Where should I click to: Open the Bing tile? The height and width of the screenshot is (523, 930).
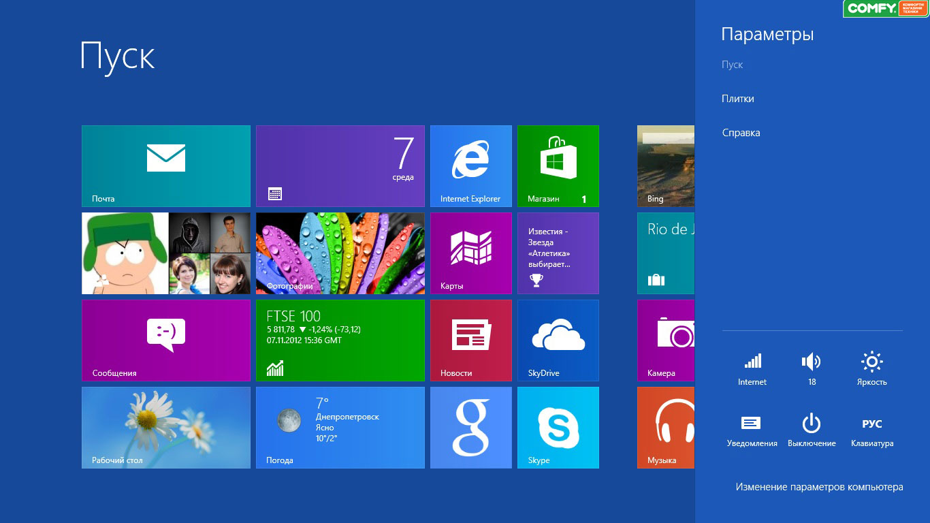(x=666, y=166)
